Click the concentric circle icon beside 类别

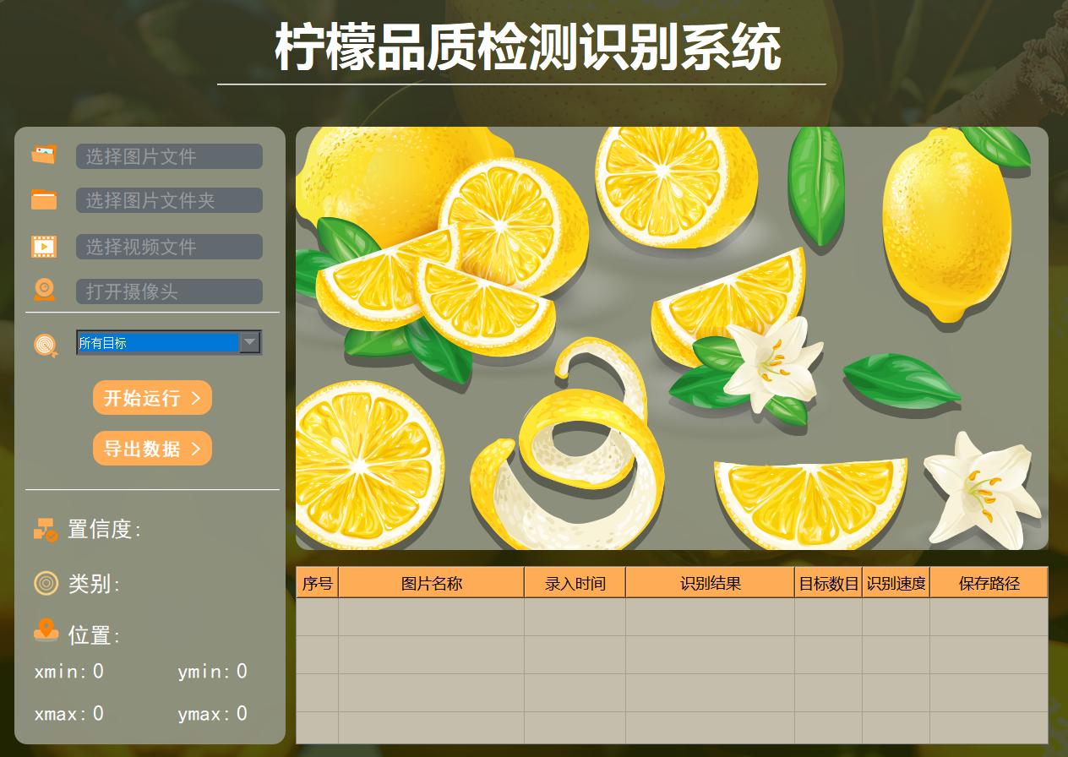click(x=46, y=583)
